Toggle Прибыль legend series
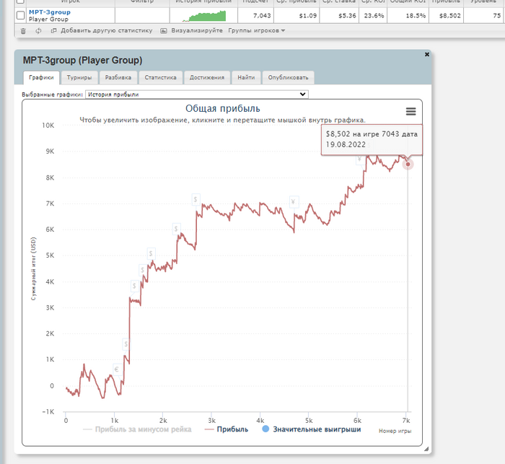The height and width of the screenshot is (464, 505). [227, 429]
